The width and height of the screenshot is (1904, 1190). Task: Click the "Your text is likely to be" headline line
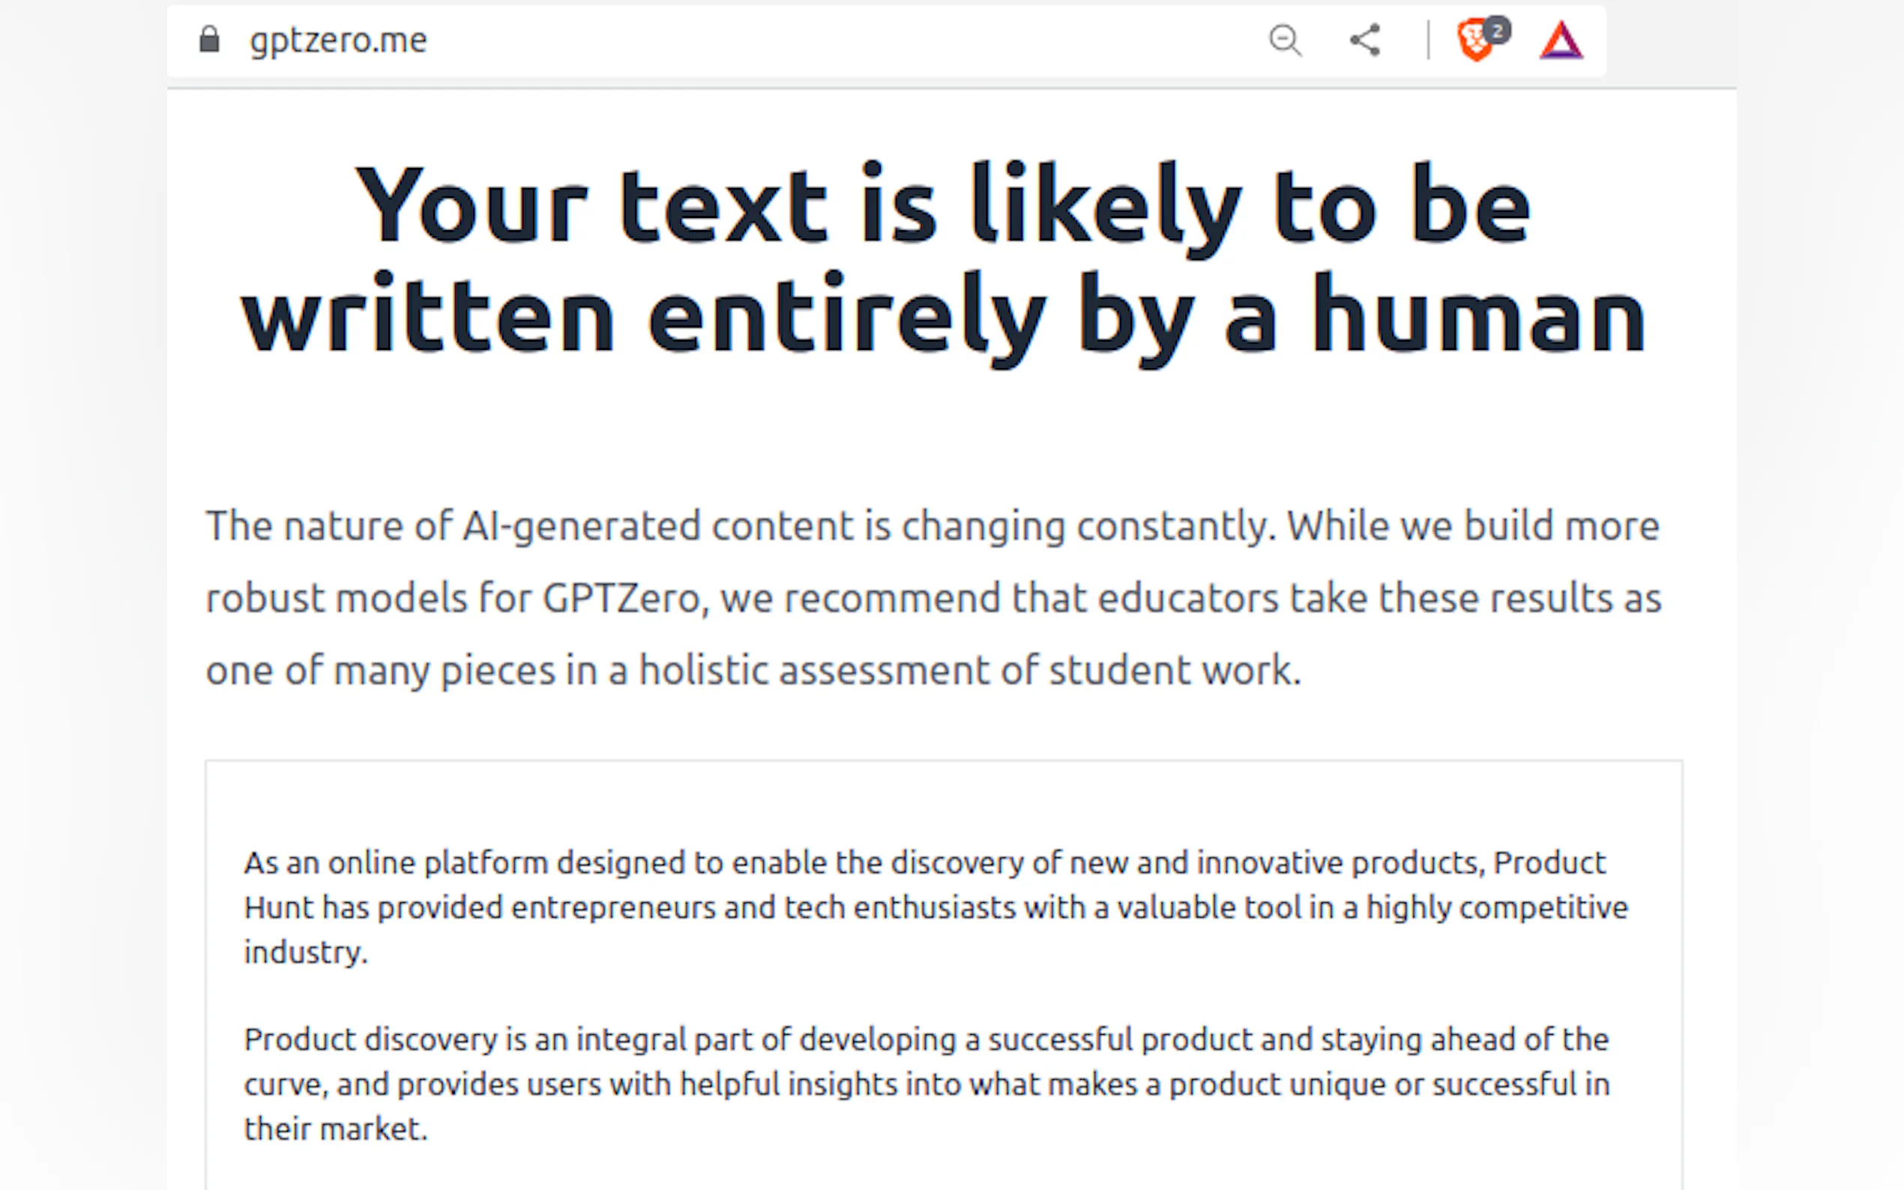pyautogui.click(x=942, y=206)
